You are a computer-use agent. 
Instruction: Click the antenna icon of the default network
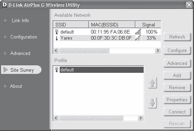[x=56, y=32]
